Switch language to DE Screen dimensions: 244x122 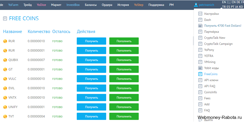click(239, 2)
